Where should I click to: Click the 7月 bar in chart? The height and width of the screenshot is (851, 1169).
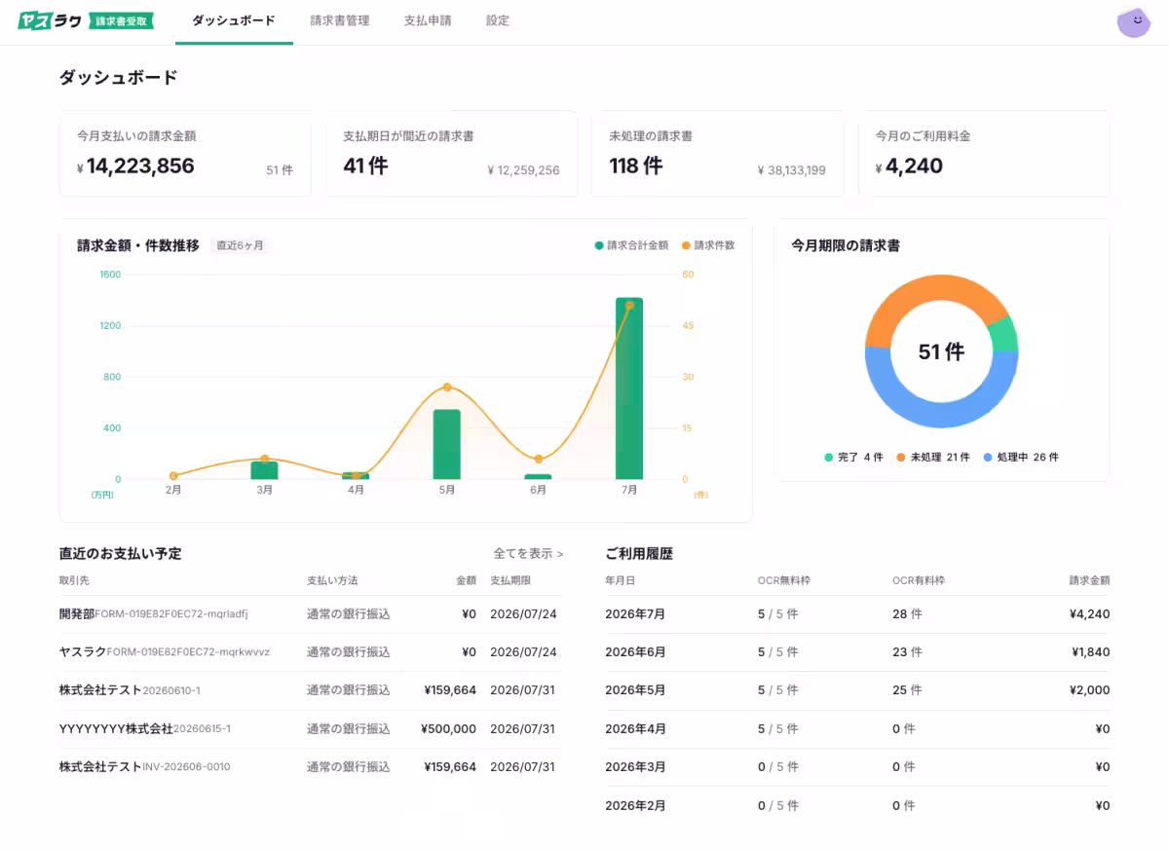(x=629, y=388)
